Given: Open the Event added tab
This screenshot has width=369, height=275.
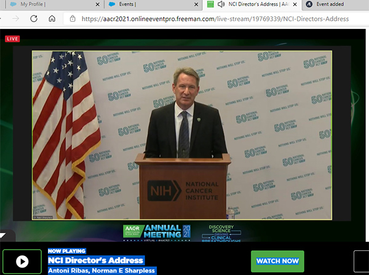Looking at the screenshot, I should [x=331, y=5].
